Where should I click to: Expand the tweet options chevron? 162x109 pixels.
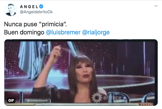click(156, 6)
